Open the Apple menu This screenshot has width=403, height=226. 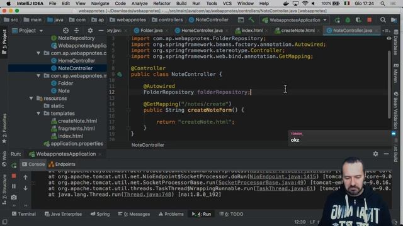point(8,3)
